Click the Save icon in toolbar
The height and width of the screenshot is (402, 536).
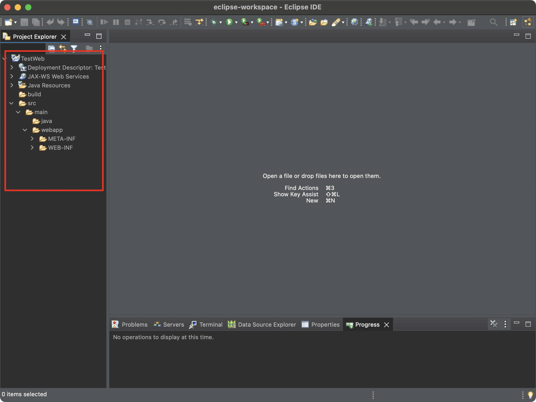click(24, 22)
